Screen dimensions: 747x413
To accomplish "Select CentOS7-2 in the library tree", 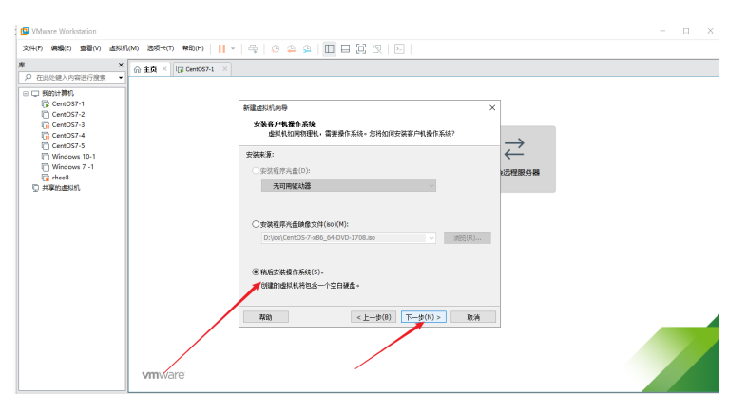I will tap(68, 114).
